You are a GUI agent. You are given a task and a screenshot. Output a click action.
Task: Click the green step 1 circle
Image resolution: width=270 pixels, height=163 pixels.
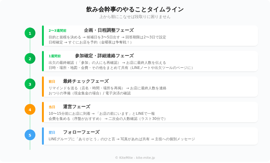(30, 33)
